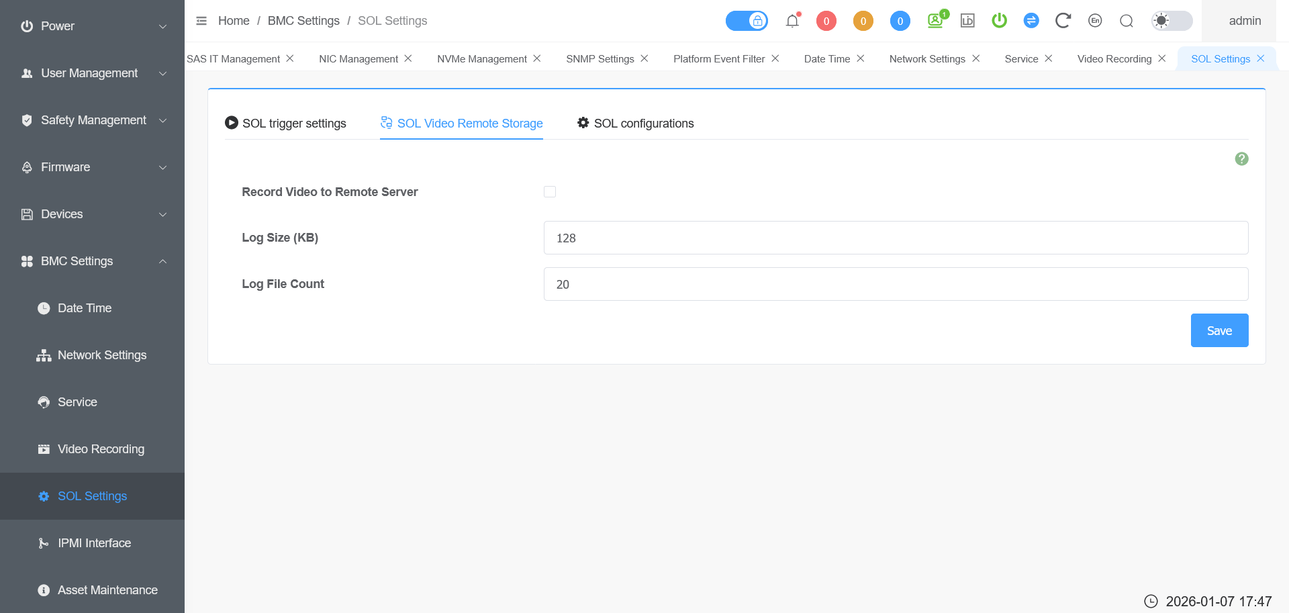Viewport: 1289px width, 613px height.
Task: Toggle the blue lock switch
Action: pos(747,21)
